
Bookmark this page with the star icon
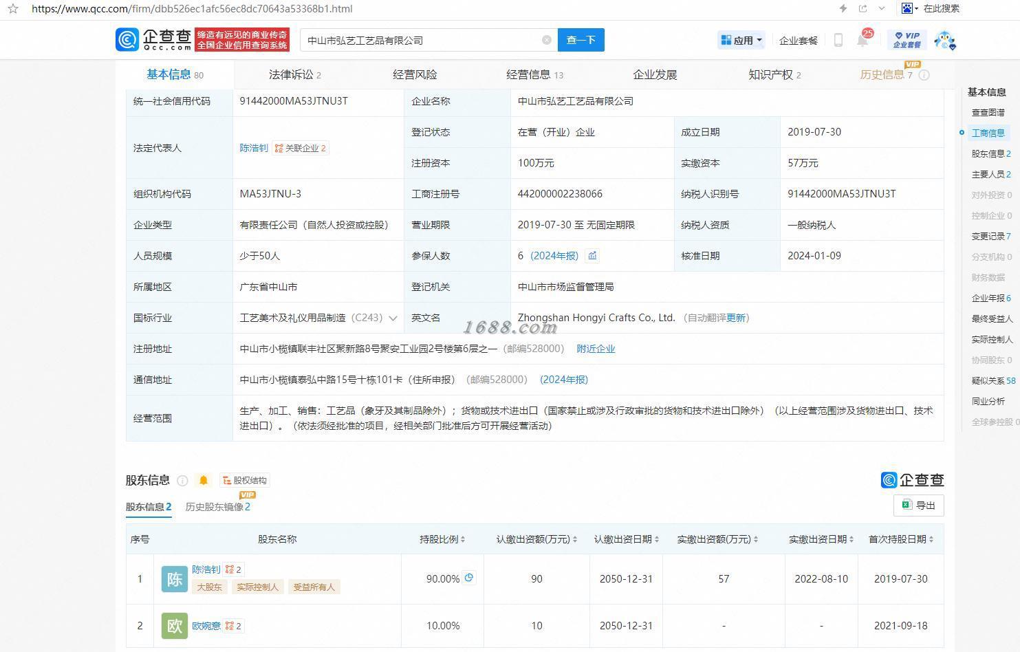12,9
